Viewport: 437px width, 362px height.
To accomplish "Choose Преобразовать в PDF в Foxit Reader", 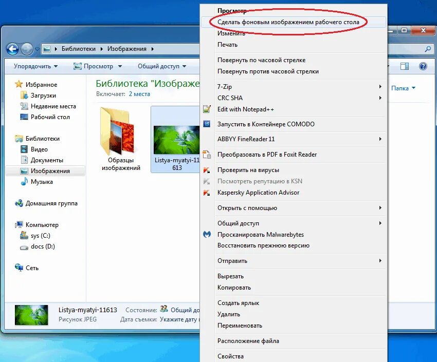I will pyautogui.click(x=294, y=155).
